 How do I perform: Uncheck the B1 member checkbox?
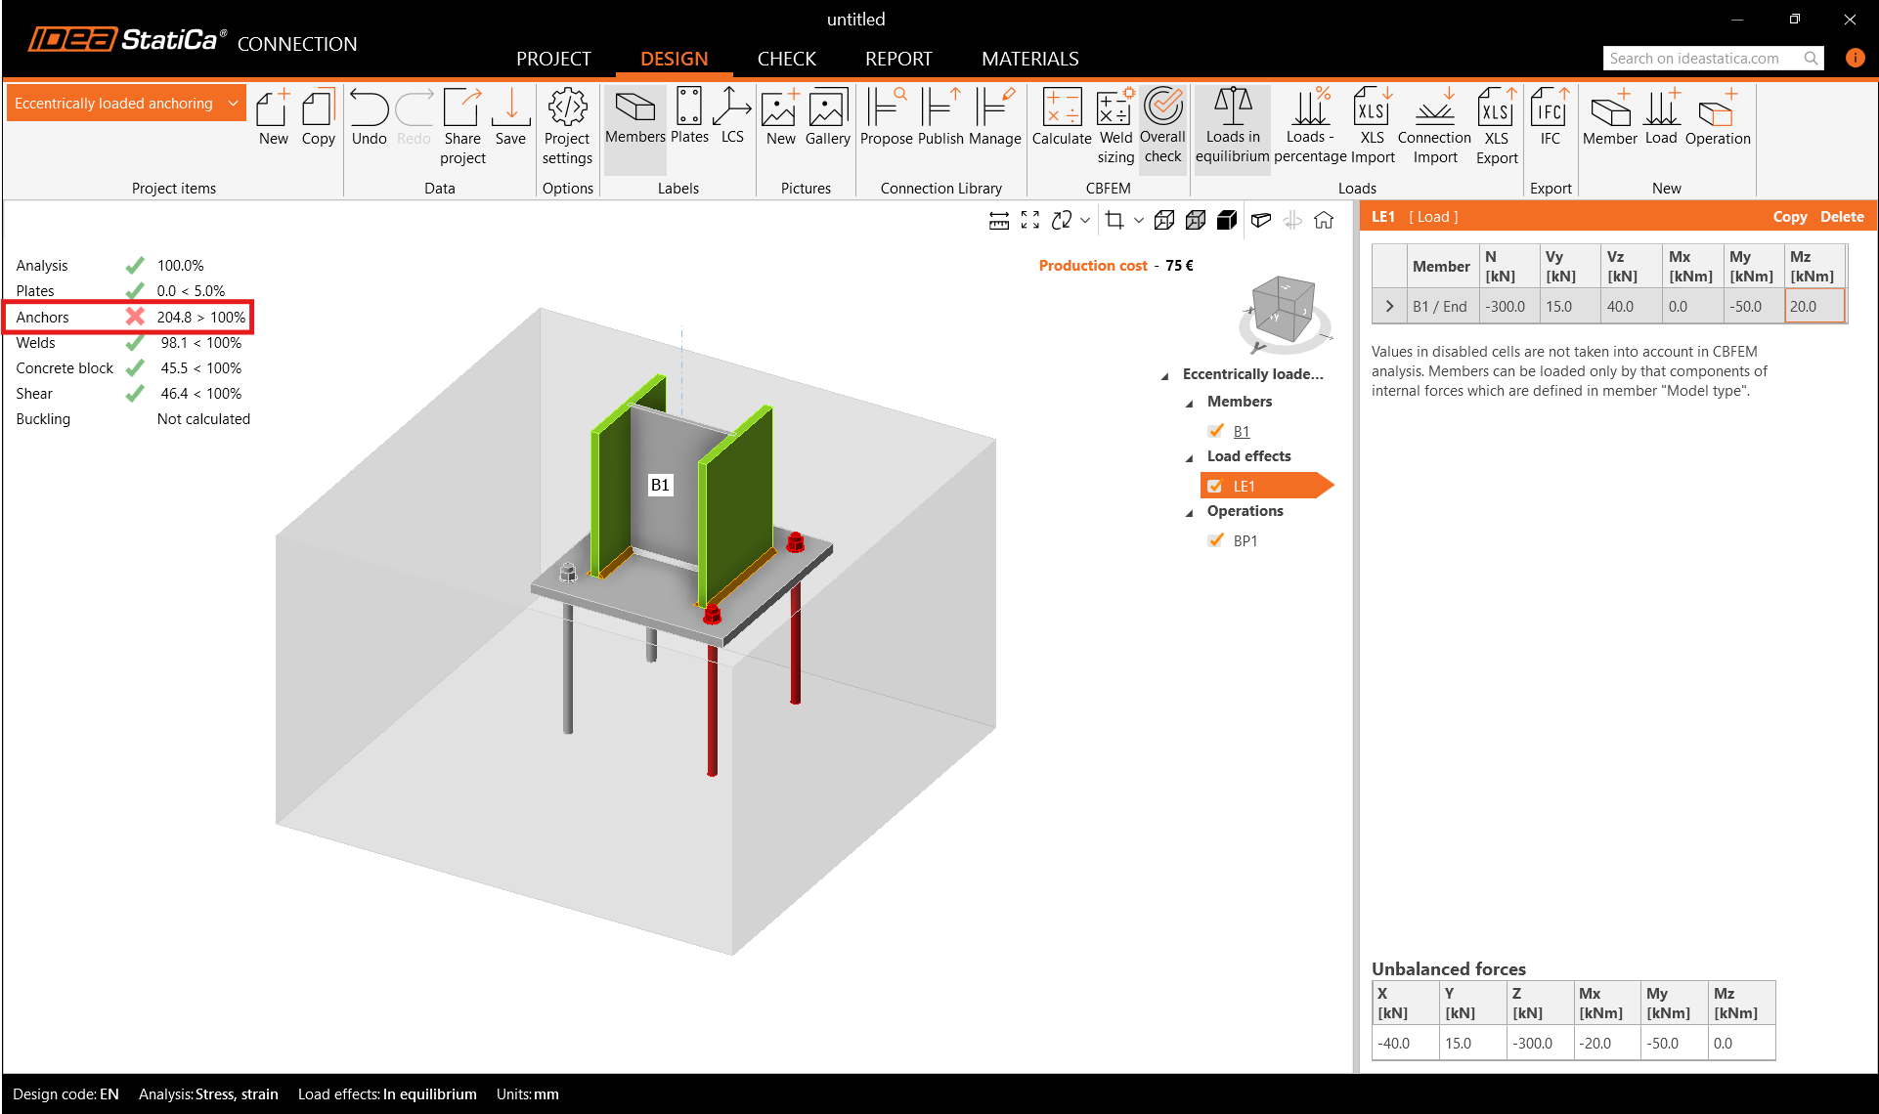click(x=1216, y=431)
